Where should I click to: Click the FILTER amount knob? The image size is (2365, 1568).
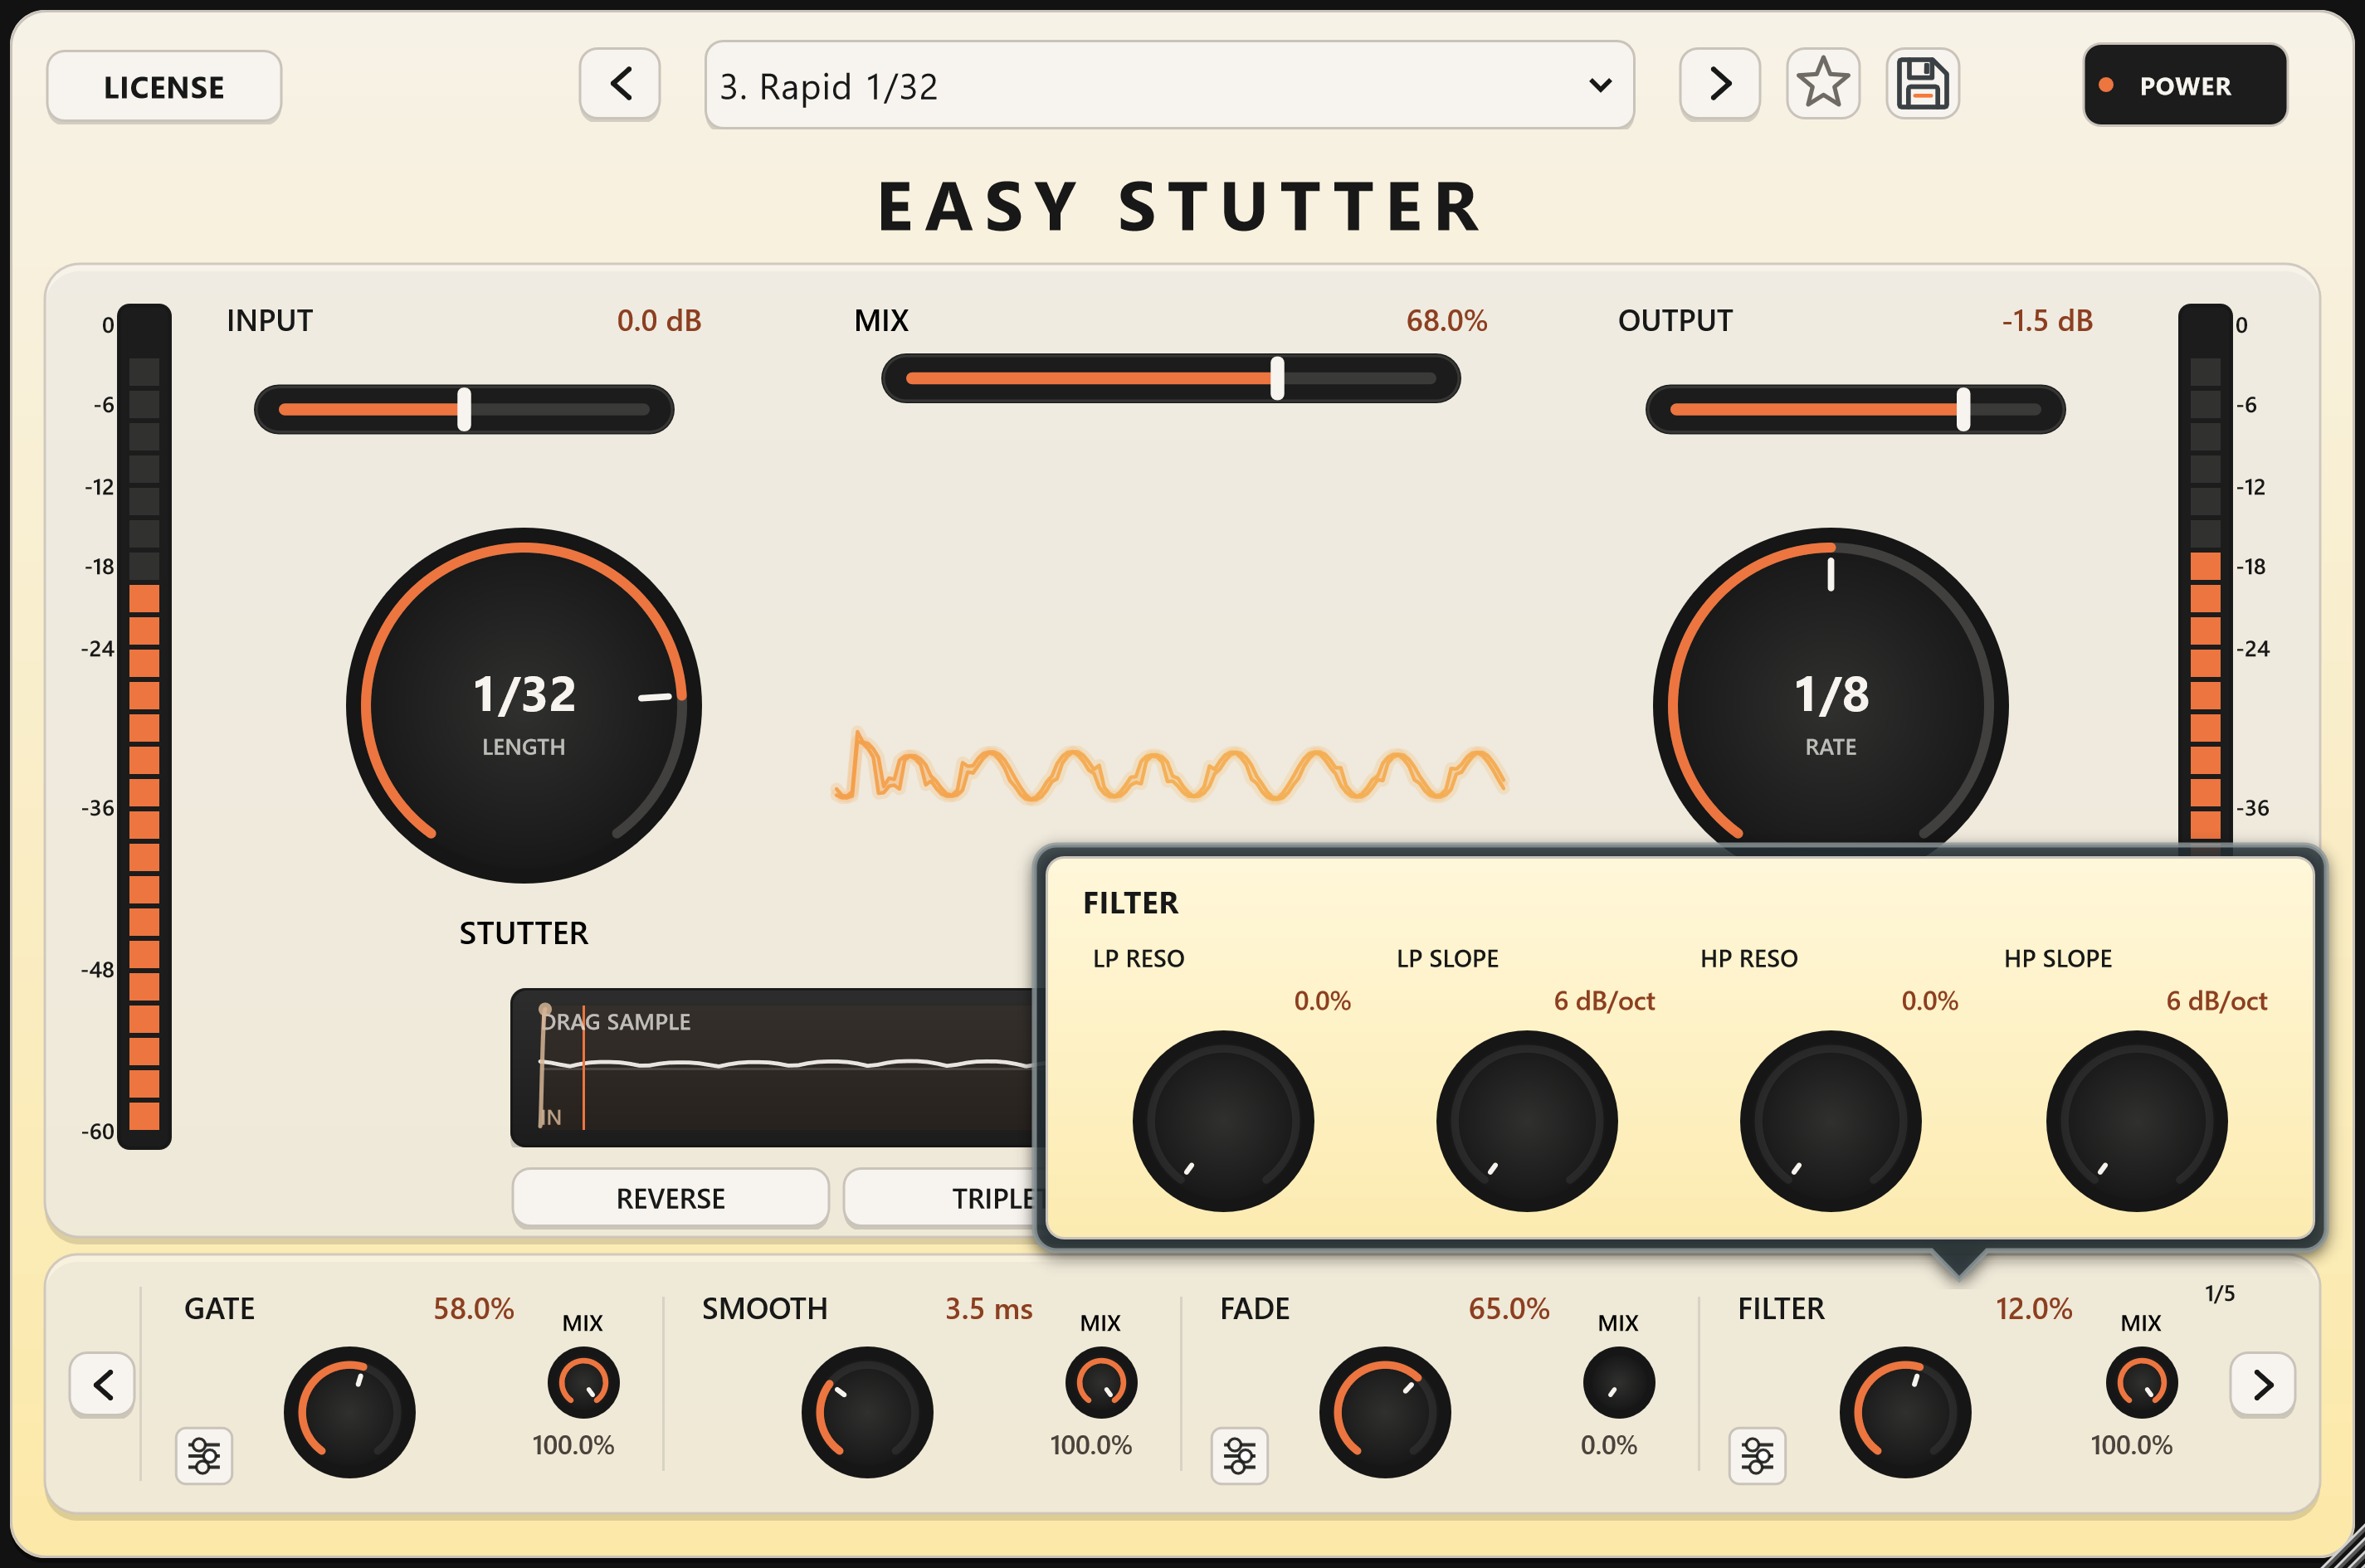pos(1905,1412)
